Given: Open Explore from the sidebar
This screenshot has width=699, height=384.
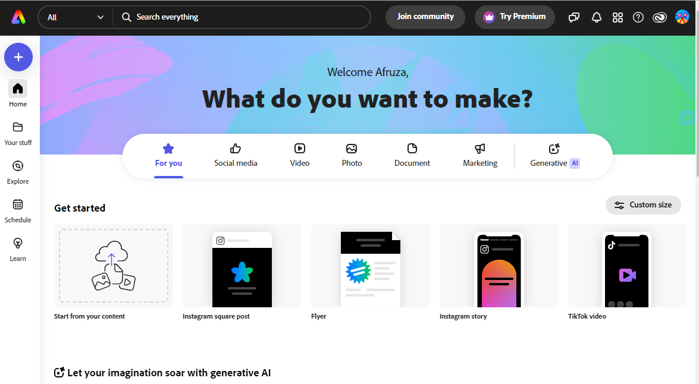Looking at the screenshot, I should click(x=18, y=171).
